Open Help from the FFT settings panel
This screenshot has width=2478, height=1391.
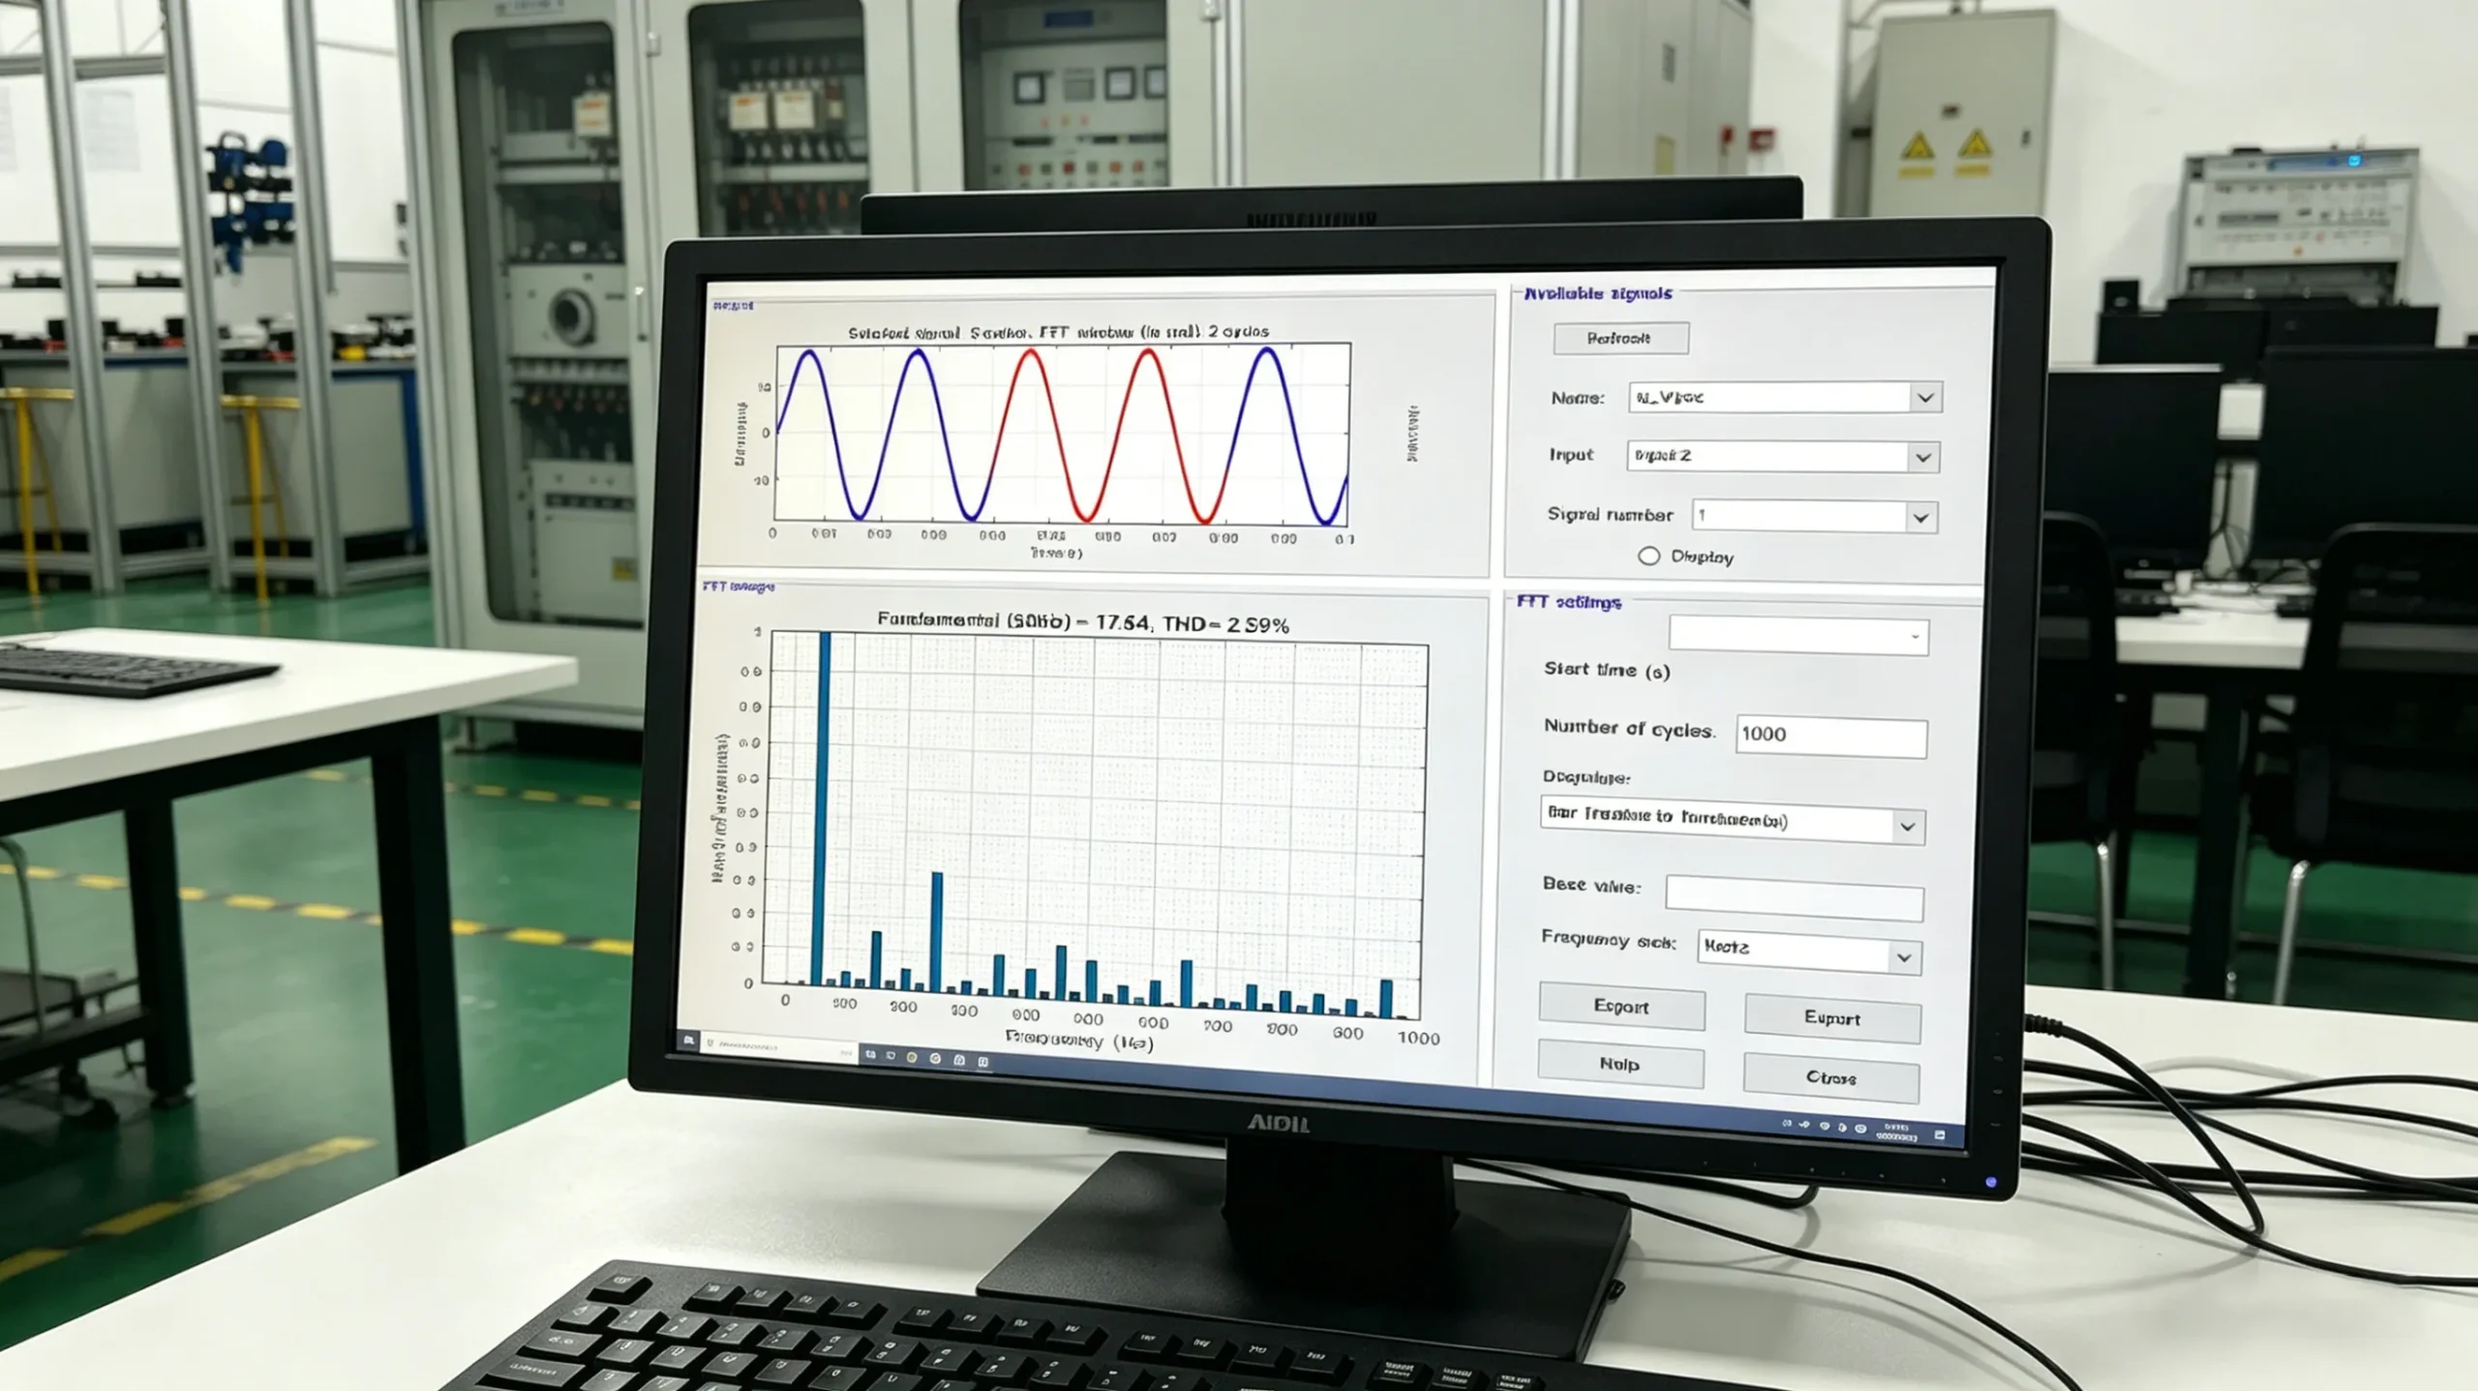pyautogui.click(x=1620, y=1065)
